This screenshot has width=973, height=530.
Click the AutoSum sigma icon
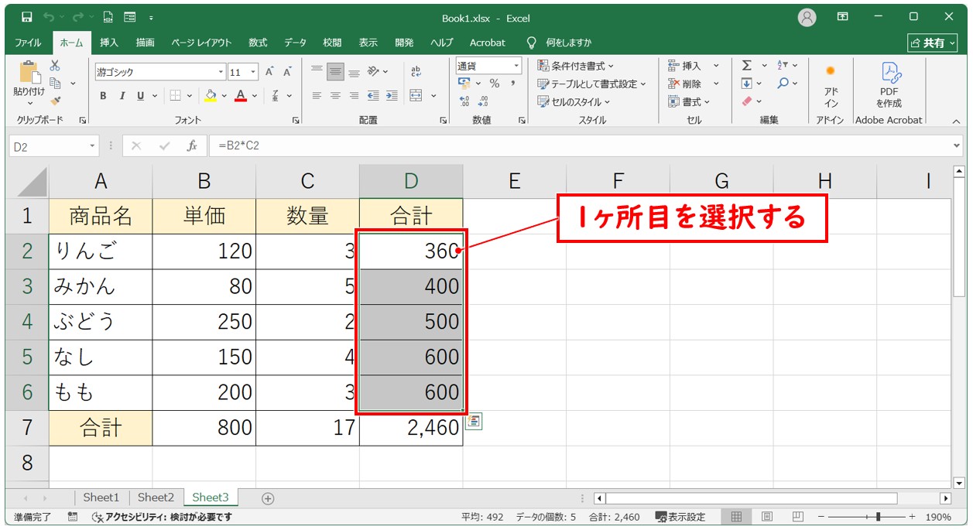point(747,66)
